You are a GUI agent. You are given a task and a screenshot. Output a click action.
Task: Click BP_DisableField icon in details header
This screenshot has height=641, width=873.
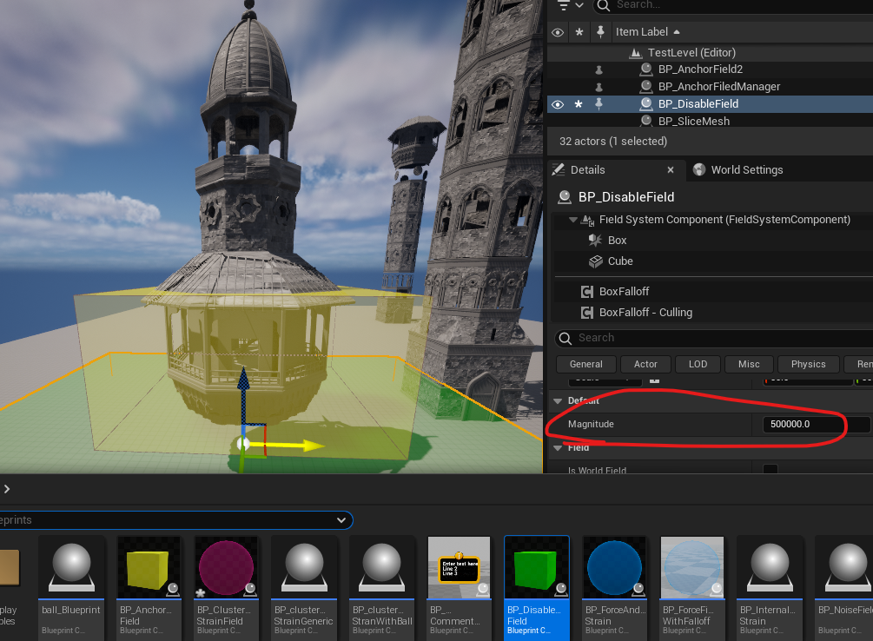[x=564, y=197]
